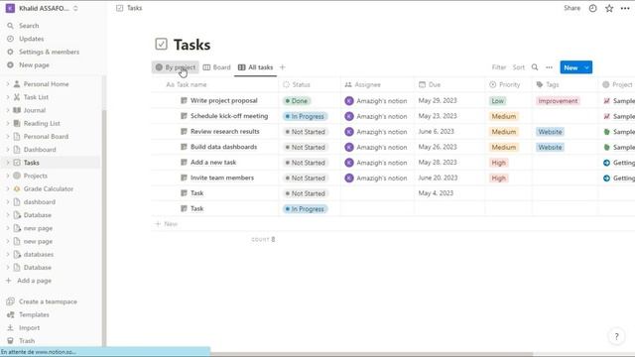Open page icon of Build data dashboards
Viewport: 635px width, 357px height.
coord(184,147)
